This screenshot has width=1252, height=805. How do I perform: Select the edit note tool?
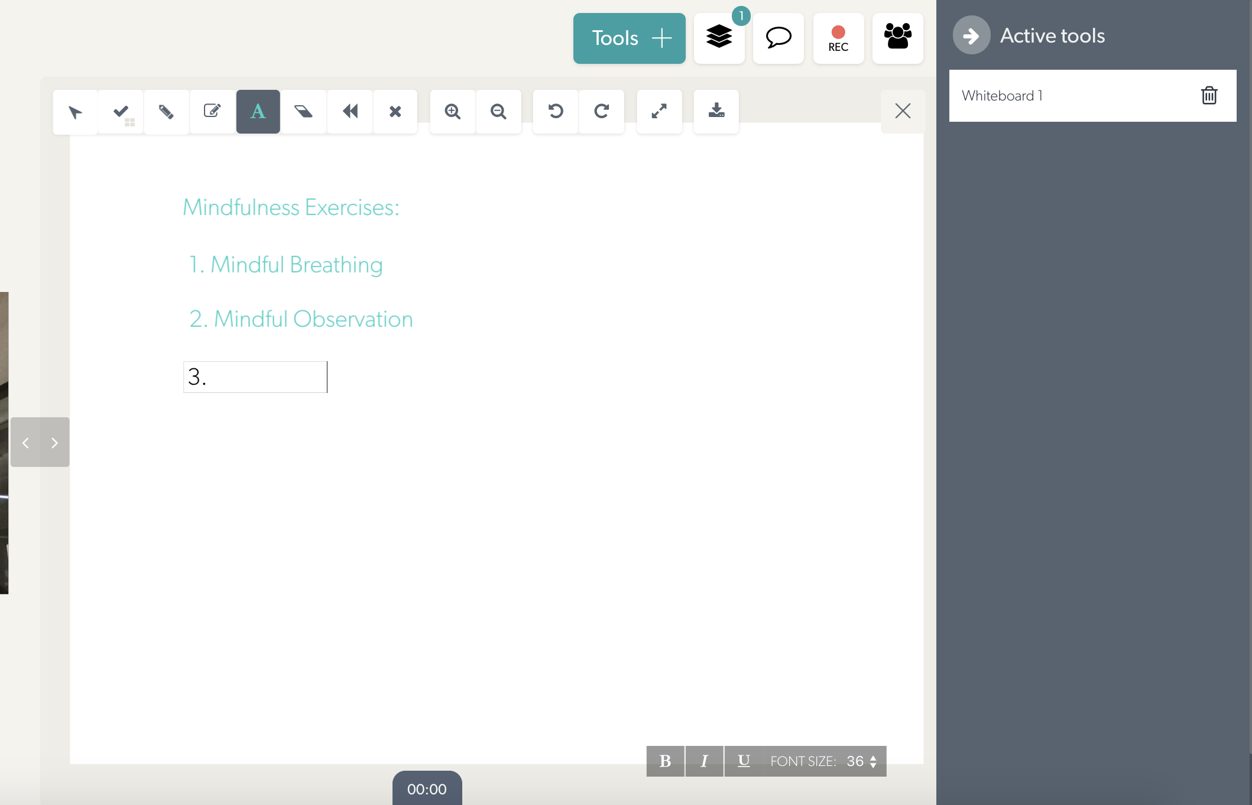point(212,112)
